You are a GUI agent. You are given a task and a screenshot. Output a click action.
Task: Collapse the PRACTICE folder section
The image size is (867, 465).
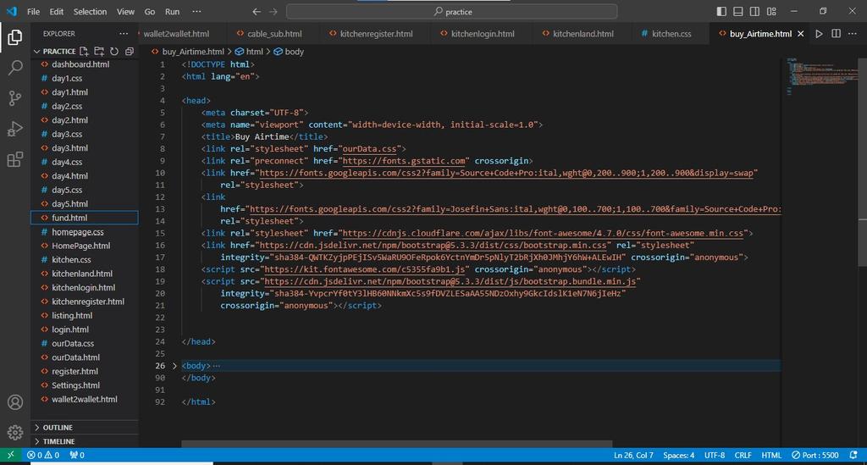[x=54, y=52]
